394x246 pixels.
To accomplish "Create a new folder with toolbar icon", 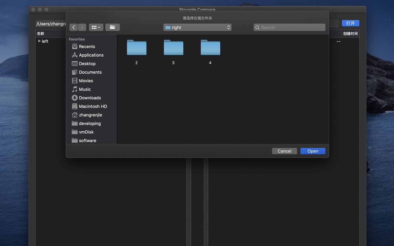I will pyautogui.click(x=112, y=27).
